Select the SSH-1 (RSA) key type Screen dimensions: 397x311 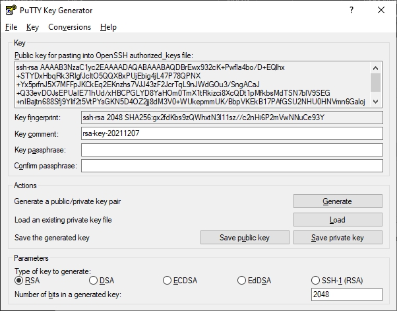316,281
